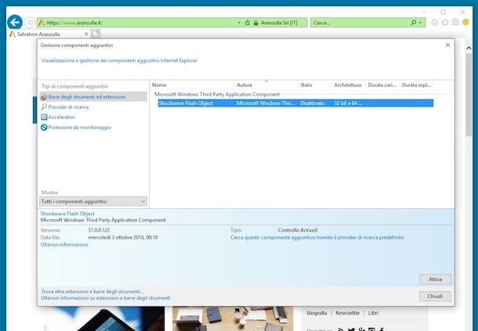
Task: Click Trova altre estensioni e barre link
Action: click(92, 291)
